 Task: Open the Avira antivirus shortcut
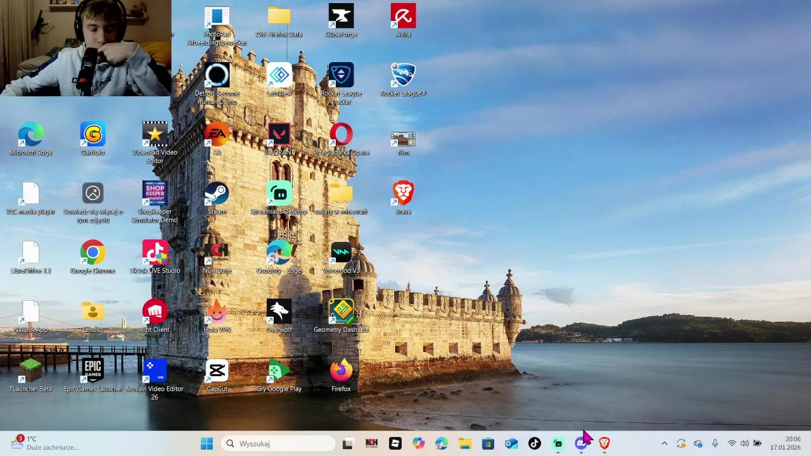click(x=403, y=21)
